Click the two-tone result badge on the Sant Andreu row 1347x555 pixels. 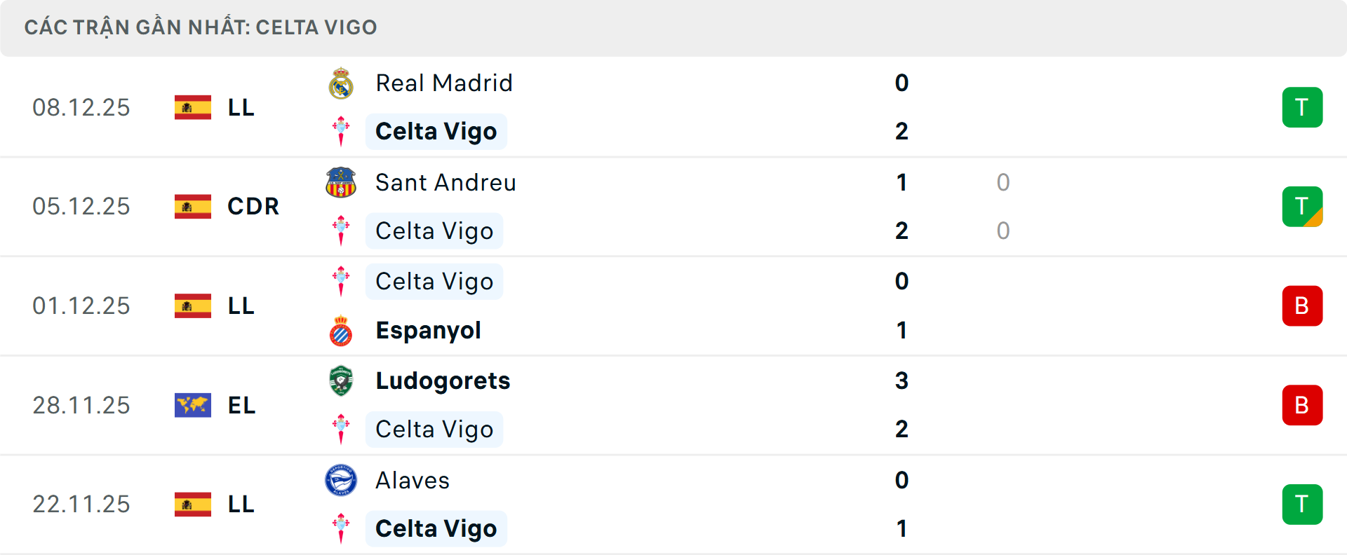pos(1303,206)
